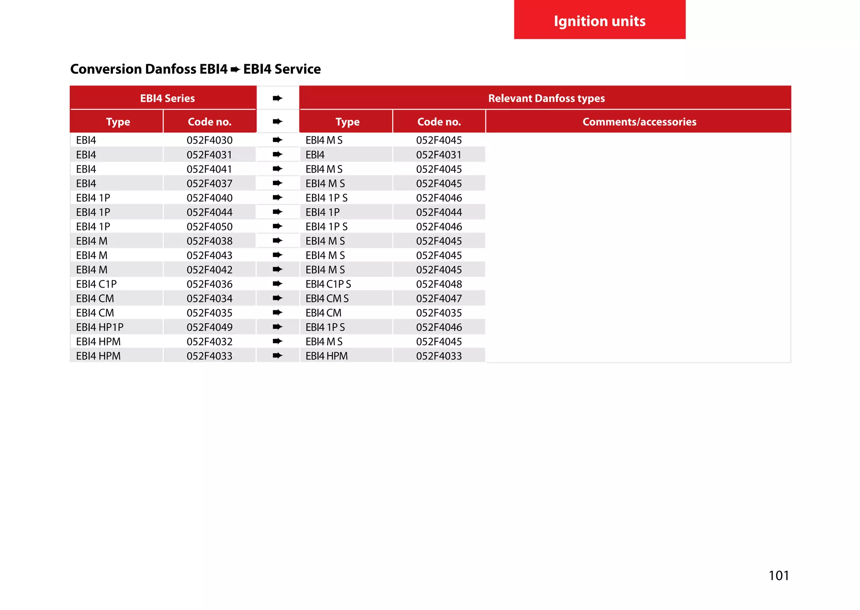The image size is (860, 610).
Task: Click arrow beside code 052F4050
Action: (277, 226)
